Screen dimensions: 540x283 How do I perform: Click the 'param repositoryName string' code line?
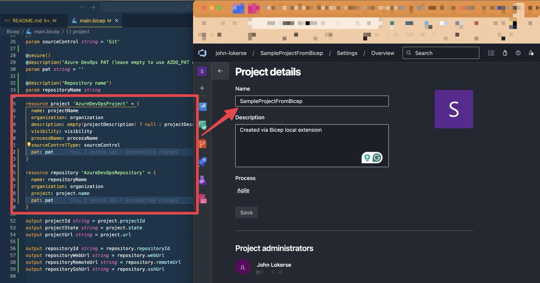pos(63,90)
